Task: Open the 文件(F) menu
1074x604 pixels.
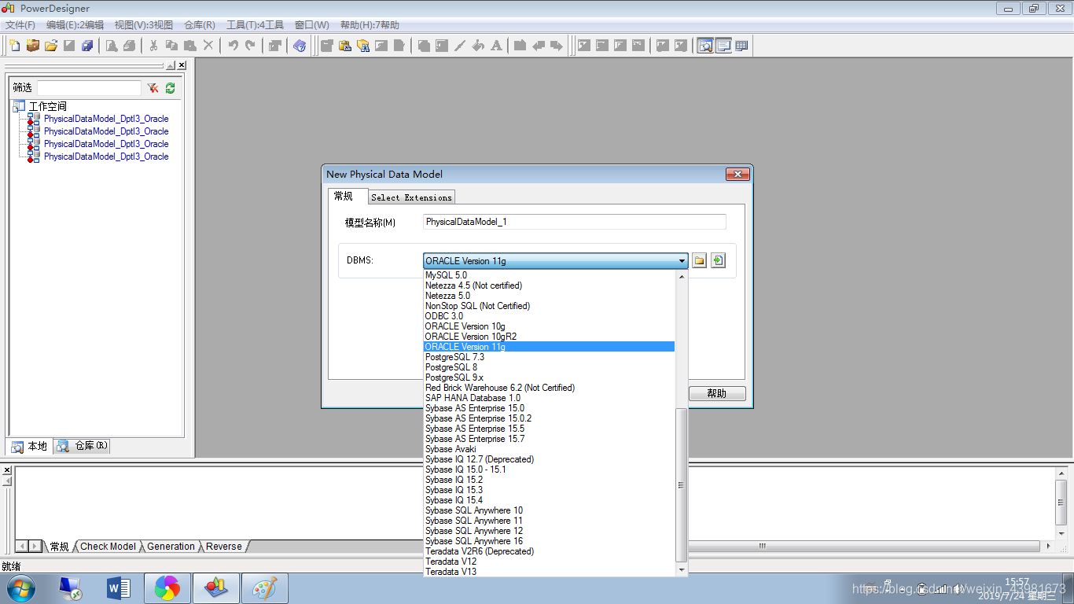Action: point(20,25)
